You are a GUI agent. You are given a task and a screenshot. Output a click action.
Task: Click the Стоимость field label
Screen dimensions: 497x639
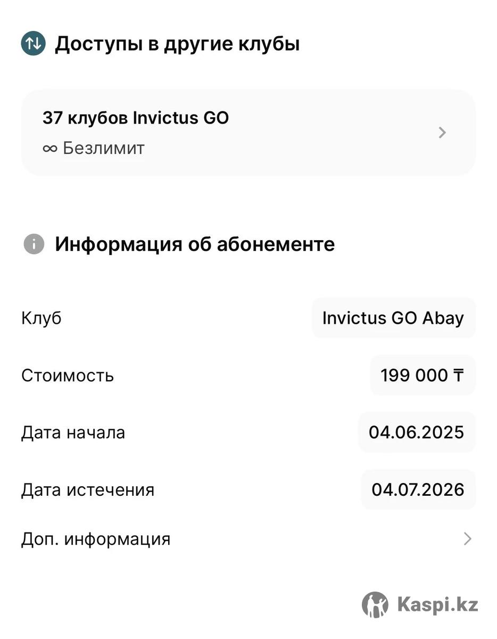[x=68, y=375]
